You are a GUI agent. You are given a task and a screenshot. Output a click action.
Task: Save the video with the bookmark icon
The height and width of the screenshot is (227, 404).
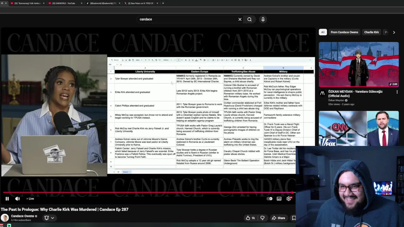tap(294, 218)
